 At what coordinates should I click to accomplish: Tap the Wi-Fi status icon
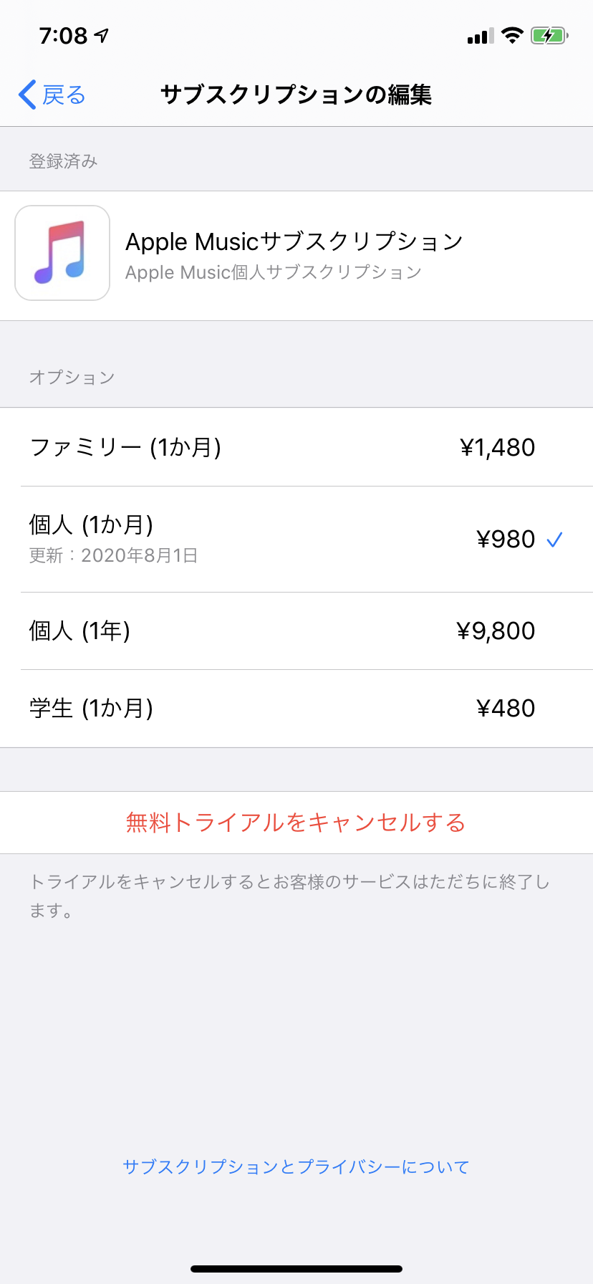512,35
